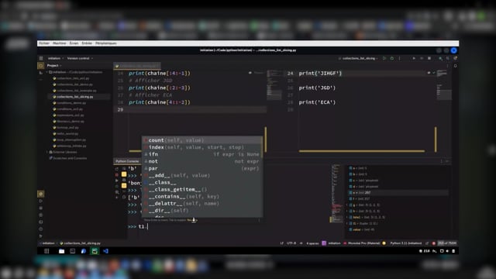Open the PyCharm main hamburger menu

click(41, 58)
